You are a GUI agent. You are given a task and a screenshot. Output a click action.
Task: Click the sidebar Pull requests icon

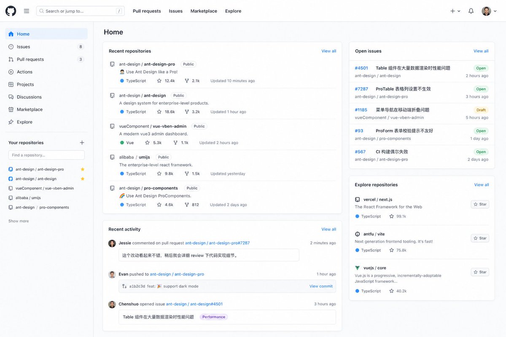click(11, 59)
